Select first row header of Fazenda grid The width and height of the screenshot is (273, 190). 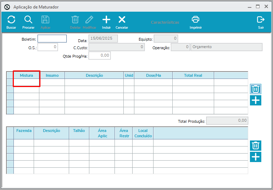tap(10, 143)
